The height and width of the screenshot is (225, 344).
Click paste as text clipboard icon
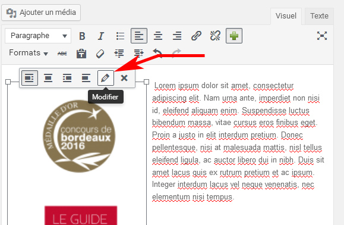click(x=81, y=54)
